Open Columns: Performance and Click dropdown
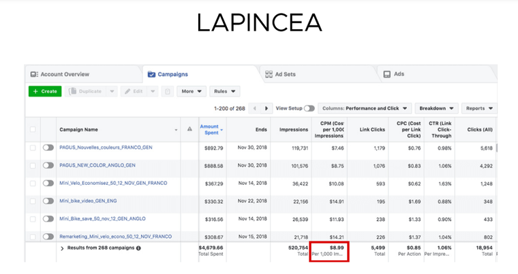This screenshot has height=274, width=518. pyautogui.click(x=365, y=109)
